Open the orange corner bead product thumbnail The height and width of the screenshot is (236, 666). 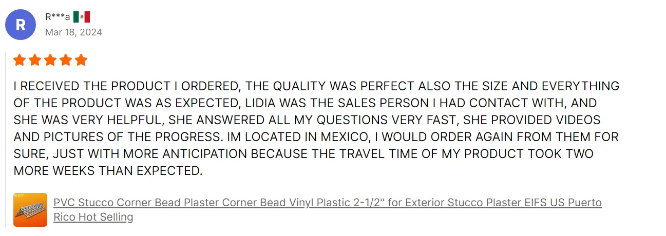point(30,210)
